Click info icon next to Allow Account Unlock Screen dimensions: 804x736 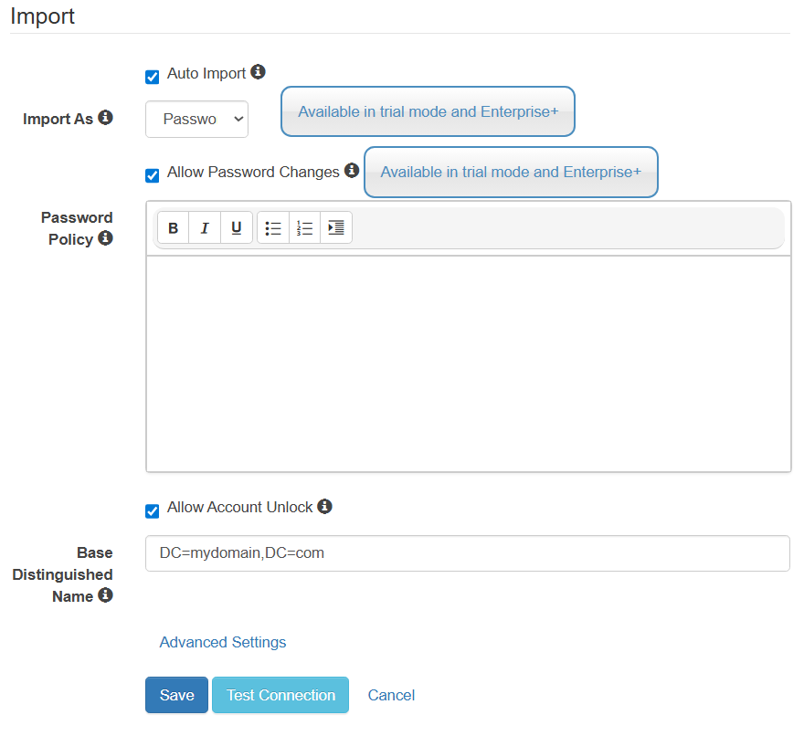pyautogui.click(x=324, y=506)
